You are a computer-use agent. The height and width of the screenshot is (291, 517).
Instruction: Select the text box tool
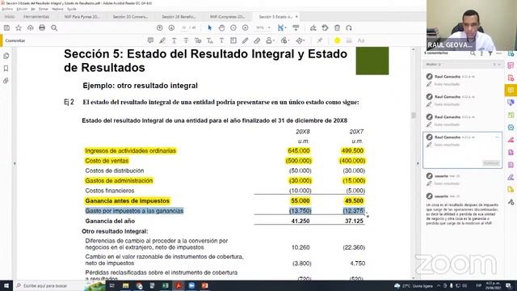[233, 40]
